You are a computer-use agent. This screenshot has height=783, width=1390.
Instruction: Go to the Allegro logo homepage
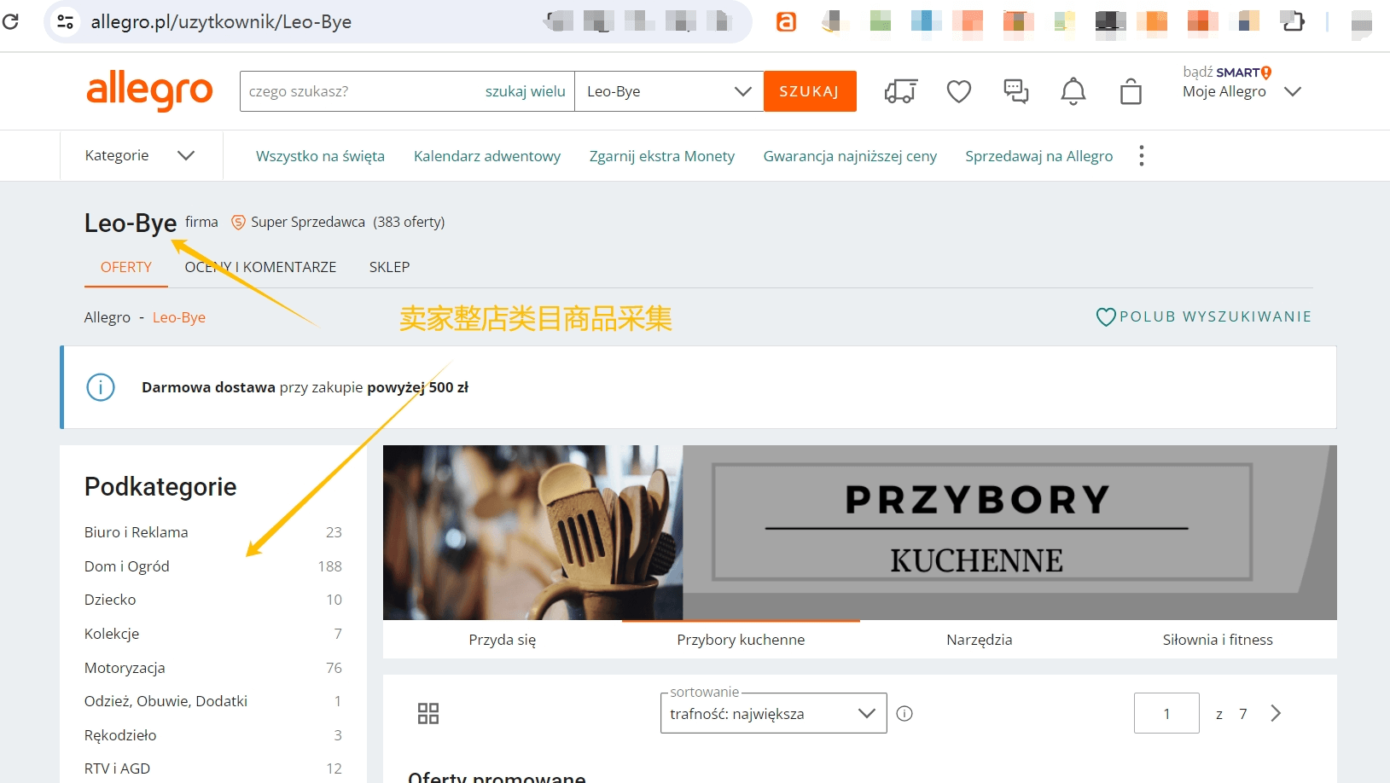149,90
